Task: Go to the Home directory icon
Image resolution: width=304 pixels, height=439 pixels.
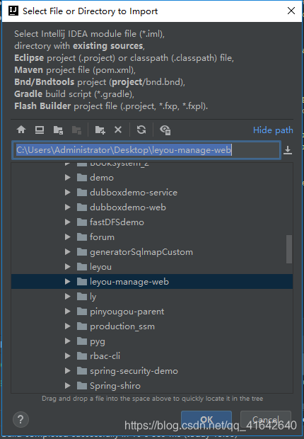Action: coord(21,130)
